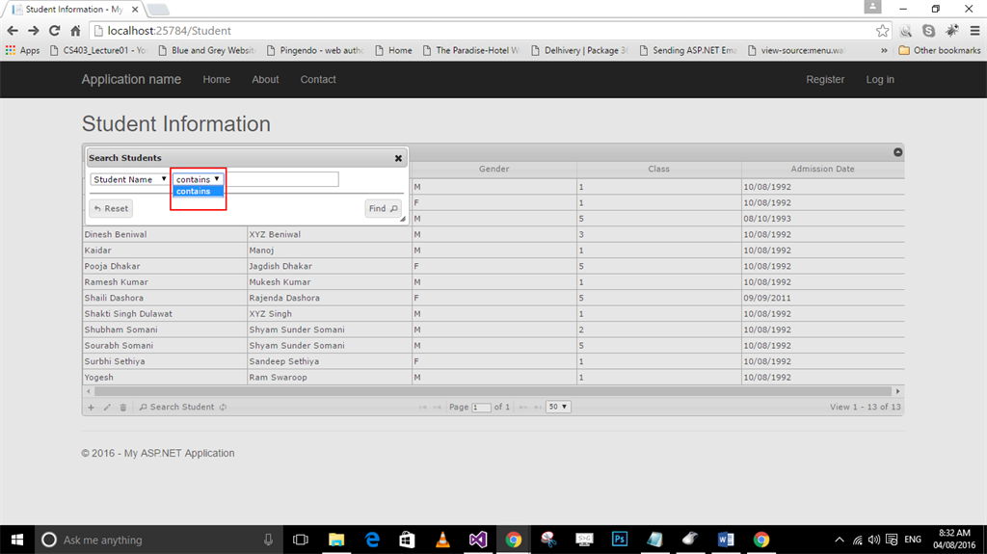Screen dimensions: 987x554
Task: Open the Apps shortcut in bookmarks bar
Action: [23, 50]
